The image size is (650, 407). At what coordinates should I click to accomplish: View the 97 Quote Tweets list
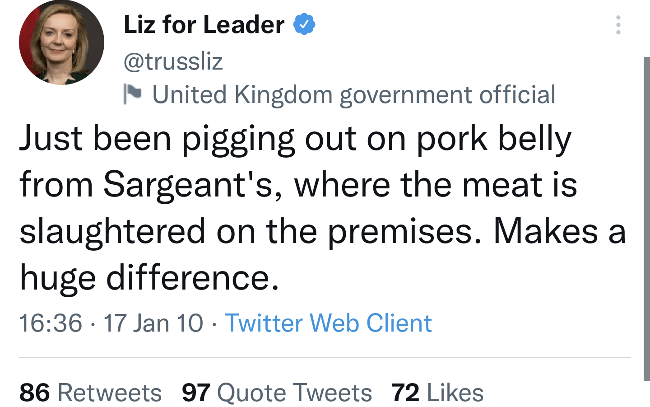pyautogui.click(x=277, y=392)
